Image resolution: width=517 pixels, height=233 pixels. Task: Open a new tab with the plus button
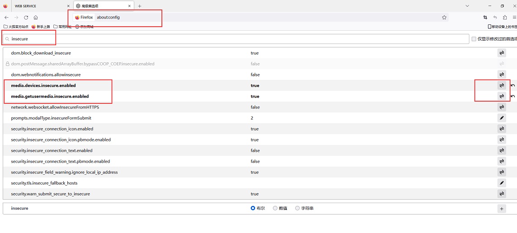pyautogui.click(x=139, y=6)
